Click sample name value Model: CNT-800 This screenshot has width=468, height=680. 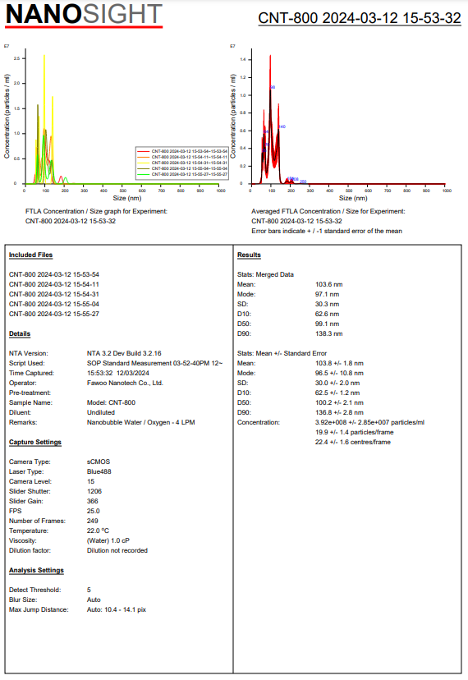click(x=111, y=403)
